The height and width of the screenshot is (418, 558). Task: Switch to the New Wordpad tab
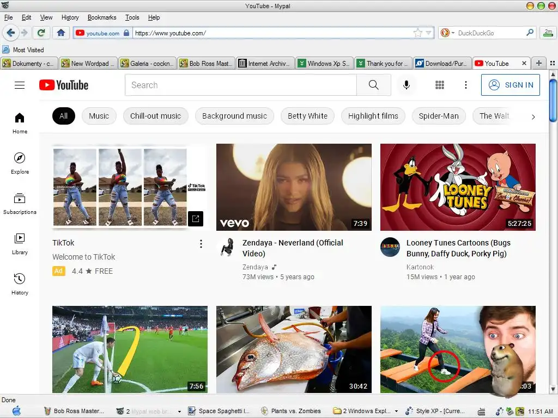(88, 64)
